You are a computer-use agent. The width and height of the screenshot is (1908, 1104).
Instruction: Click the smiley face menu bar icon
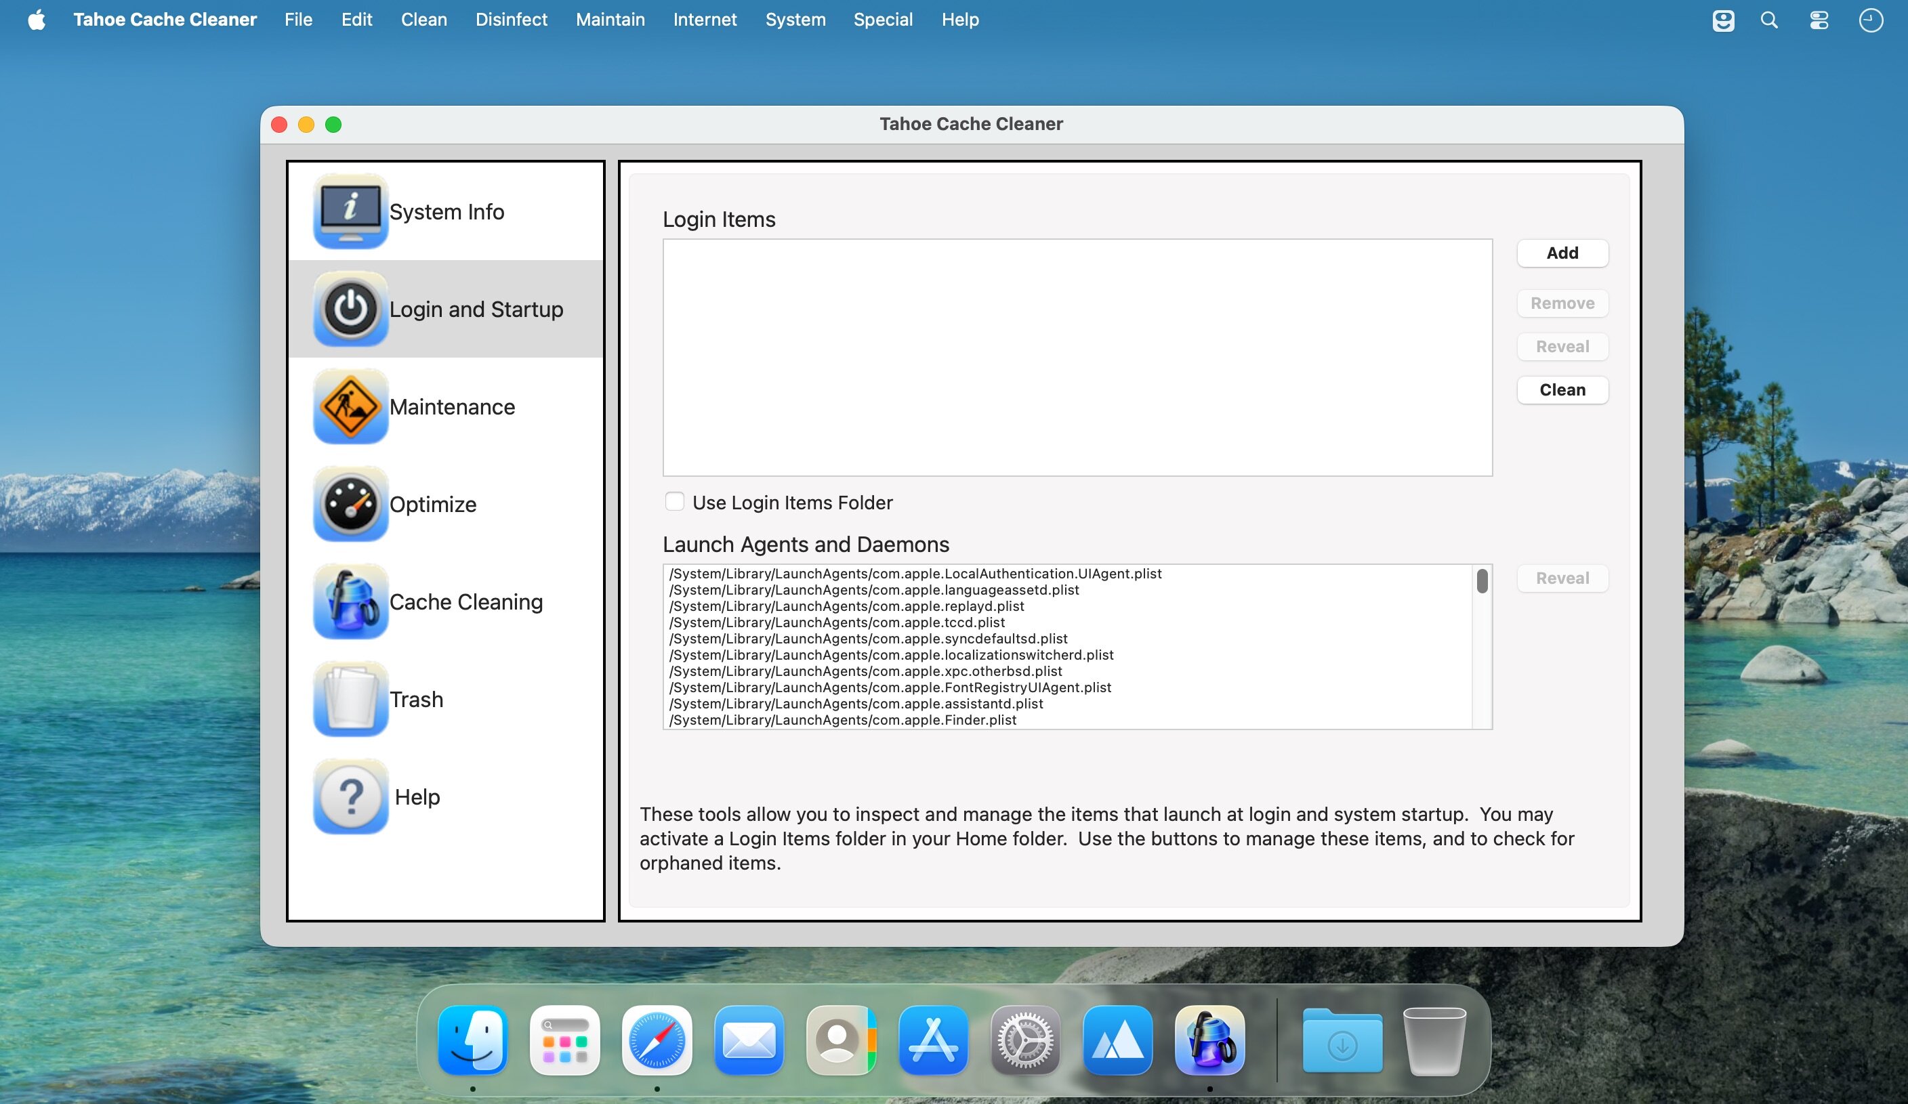(x=1723, y=20)
